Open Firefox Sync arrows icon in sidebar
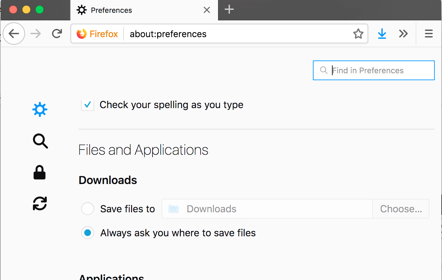The height and width of the screenshot is (280, 442). click(40, 203)
